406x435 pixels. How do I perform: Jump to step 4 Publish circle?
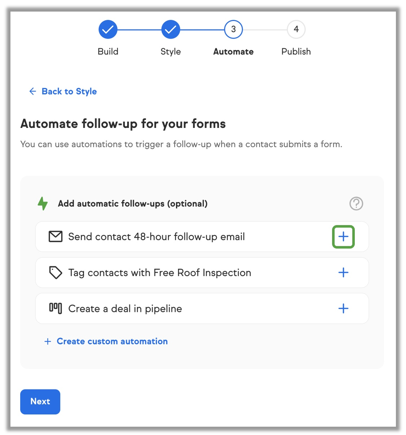coord(296,29)
